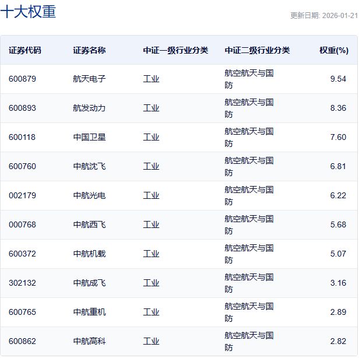
Task: Select stock name 中航重机
Action: pos(89,312)
